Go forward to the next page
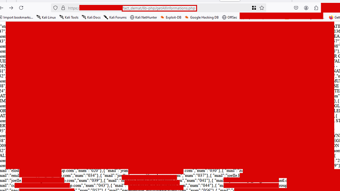Viewport: 340px width, 191px height. 11,8
